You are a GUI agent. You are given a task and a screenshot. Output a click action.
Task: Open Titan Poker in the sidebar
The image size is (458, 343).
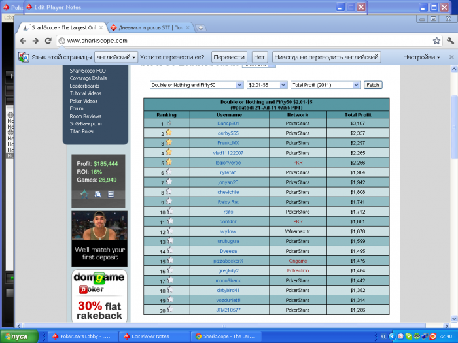(x=82, y=131)
